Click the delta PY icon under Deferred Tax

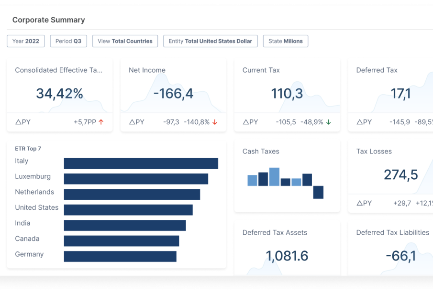coord(360,122)
